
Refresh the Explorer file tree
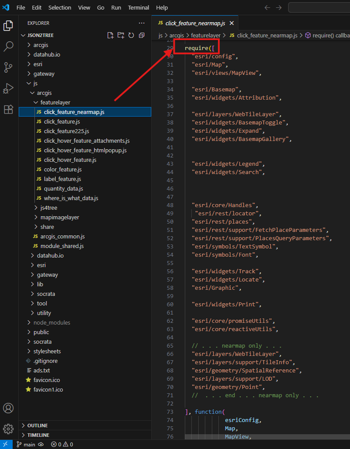pos(131,35)
